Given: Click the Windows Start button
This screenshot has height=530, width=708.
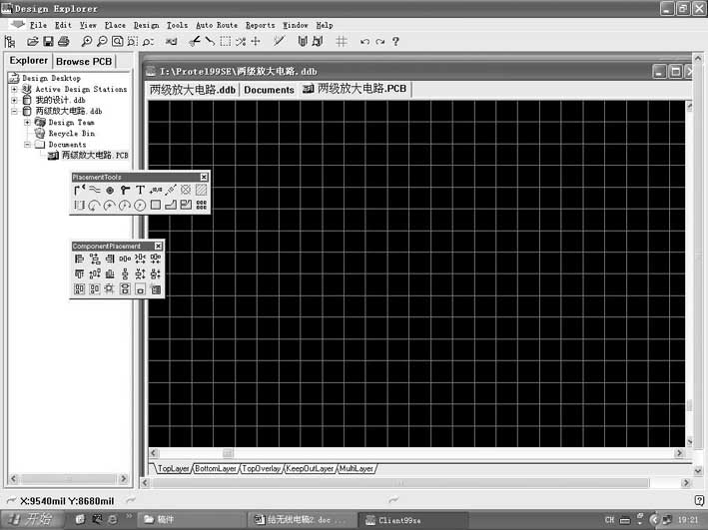Looking at the screenshot, I should (x=33, y=520).
